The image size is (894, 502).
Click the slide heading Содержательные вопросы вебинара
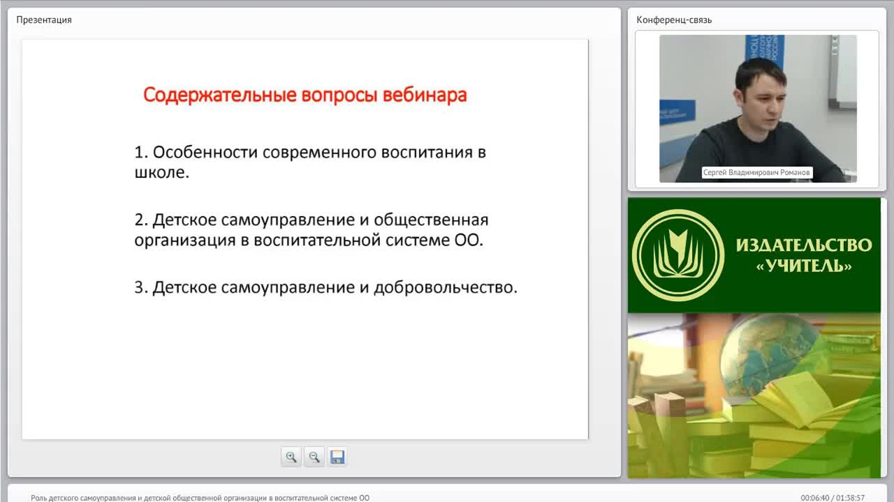pyautogui.click(x=305, y=95)
